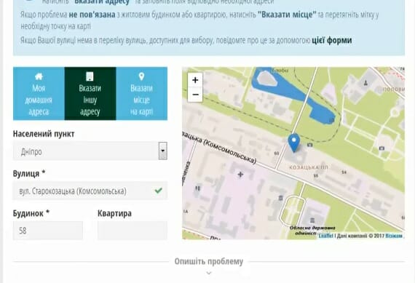Click the document icon above Вказати іншу адресу
This screenshot has width=415, height=283.
coord(90,76)
